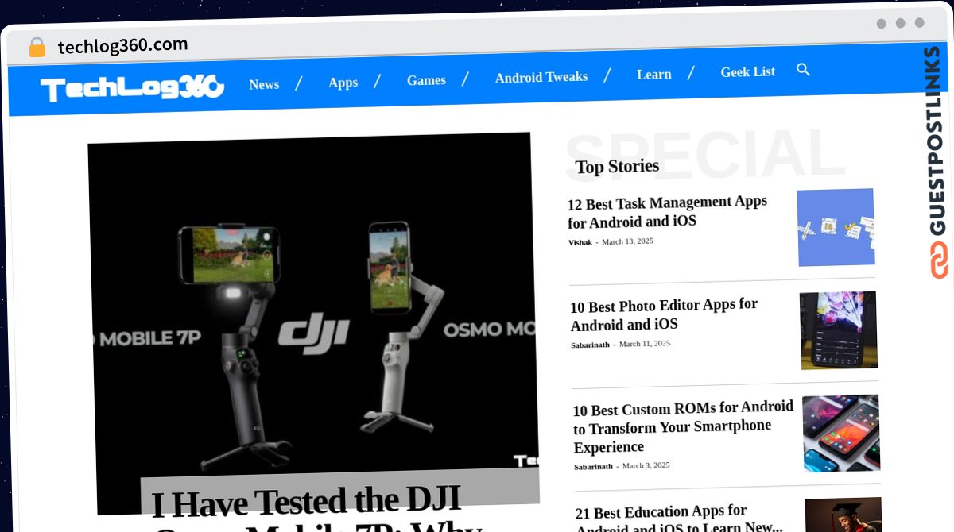Screen dimensions: 954x532
Task: Open the News menu item
Action: (264, 84)
